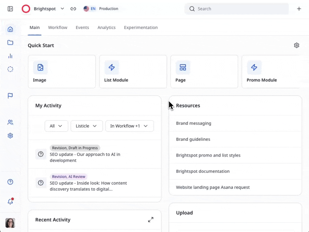309x232 pixels.
Task: Expand the Recent Activity widget
Action: (151, 220)
